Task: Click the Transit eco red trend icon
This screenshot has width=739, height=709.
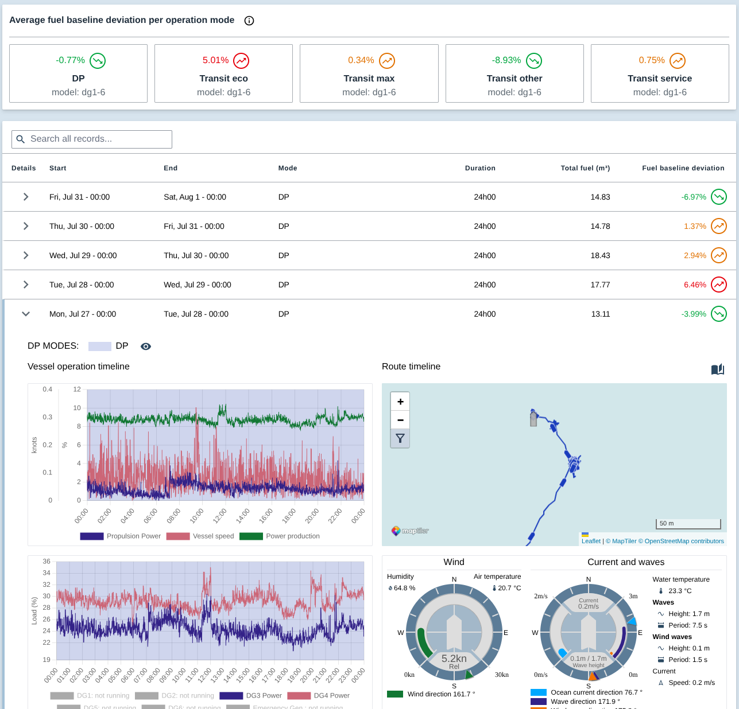Action: click(241, 60)
